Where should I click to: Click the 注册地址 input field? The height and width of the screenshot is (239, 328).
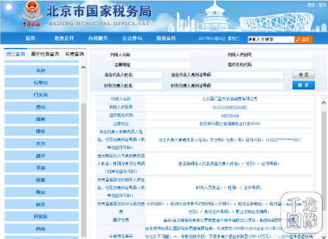[x=161, y=65]
